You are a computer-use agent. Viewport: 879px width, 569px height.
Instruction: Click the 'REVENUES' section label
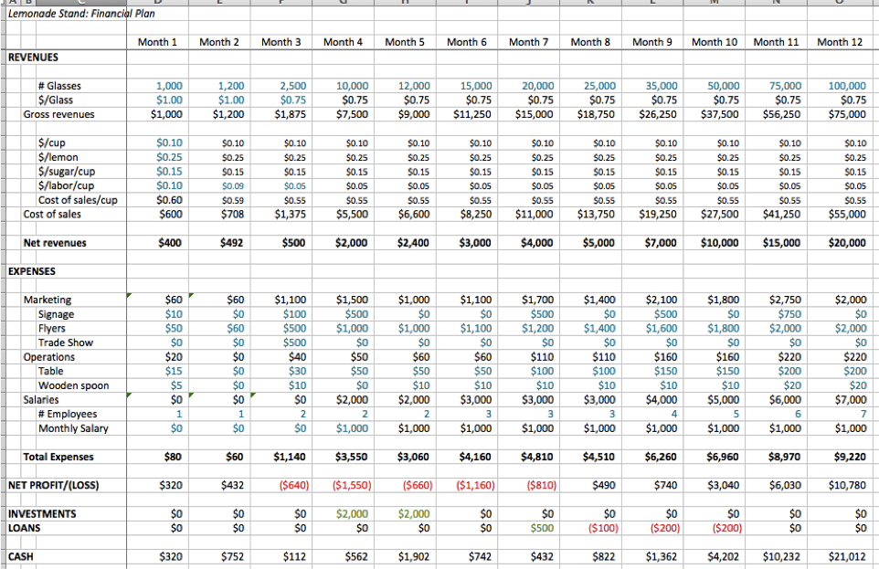pos(33,58)
